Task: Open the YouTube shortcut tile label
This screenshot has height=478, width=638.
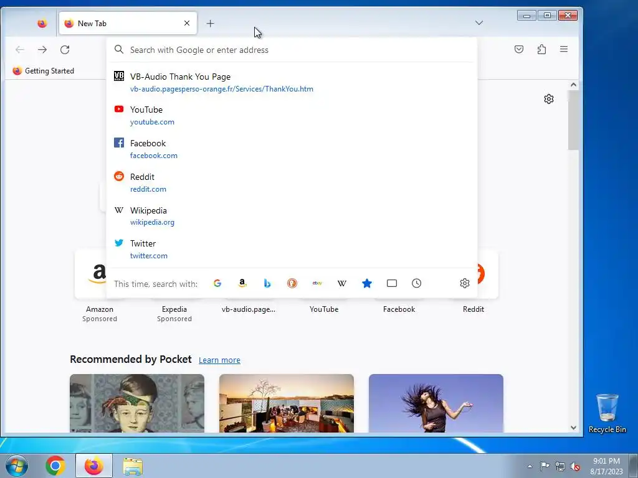Action: tap(324, 309)
